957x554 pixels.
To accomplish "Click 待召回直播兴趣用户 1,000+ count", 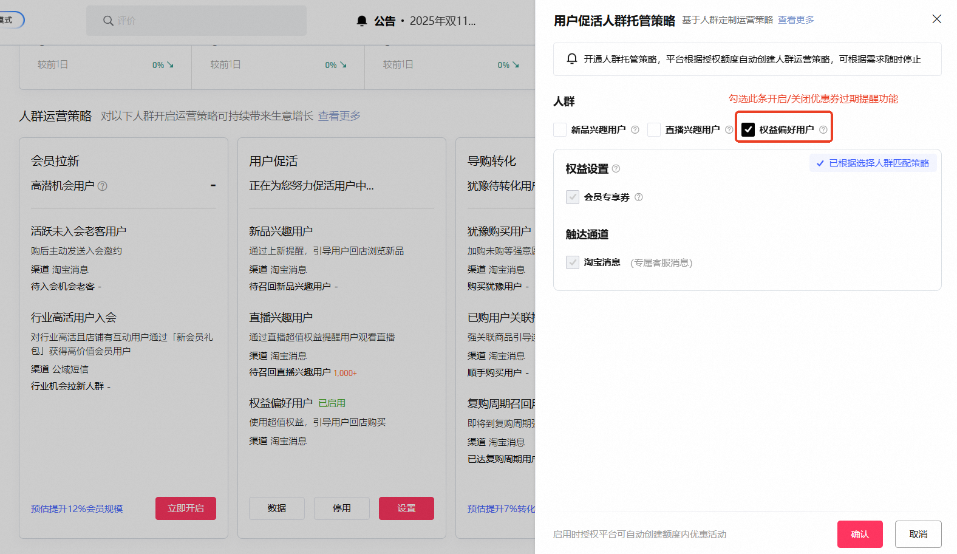I will pyautogui.click(x=345, y=373).
